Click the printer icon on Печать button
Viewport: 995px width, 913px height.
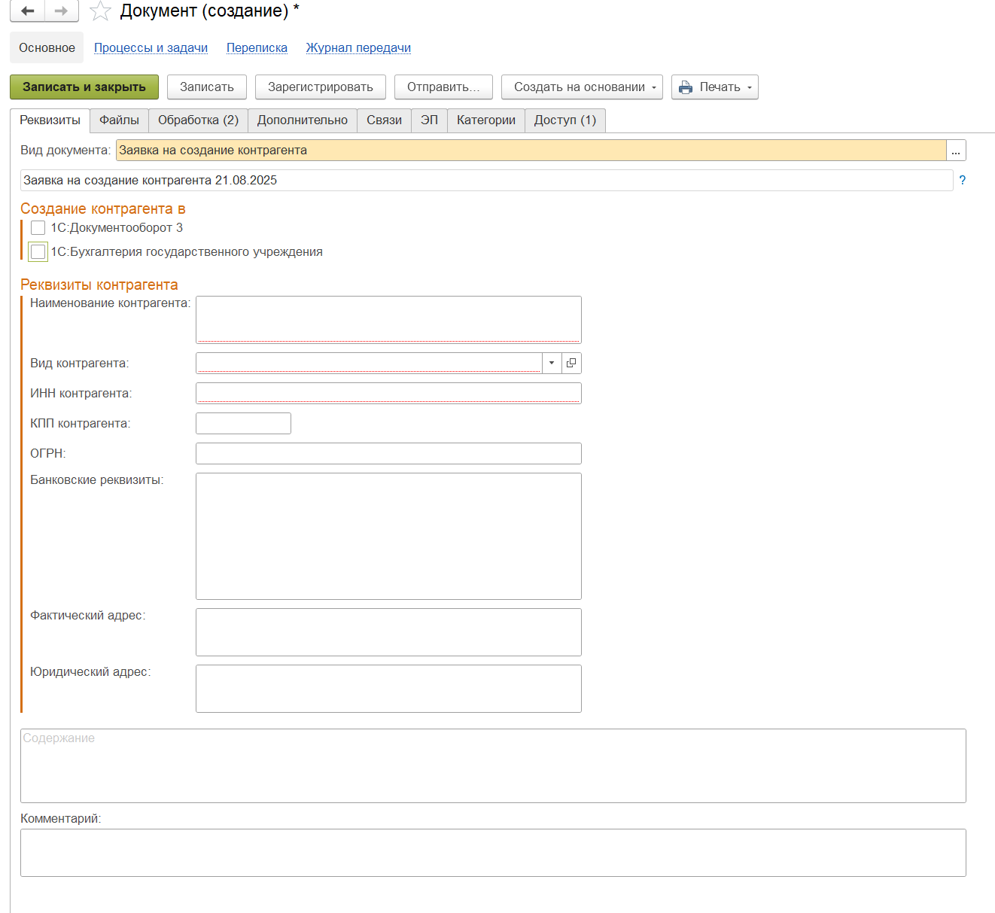[x=686, y=87]
